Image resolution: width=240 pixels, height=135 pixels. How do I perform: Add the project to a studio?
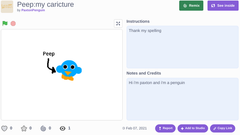193,128
